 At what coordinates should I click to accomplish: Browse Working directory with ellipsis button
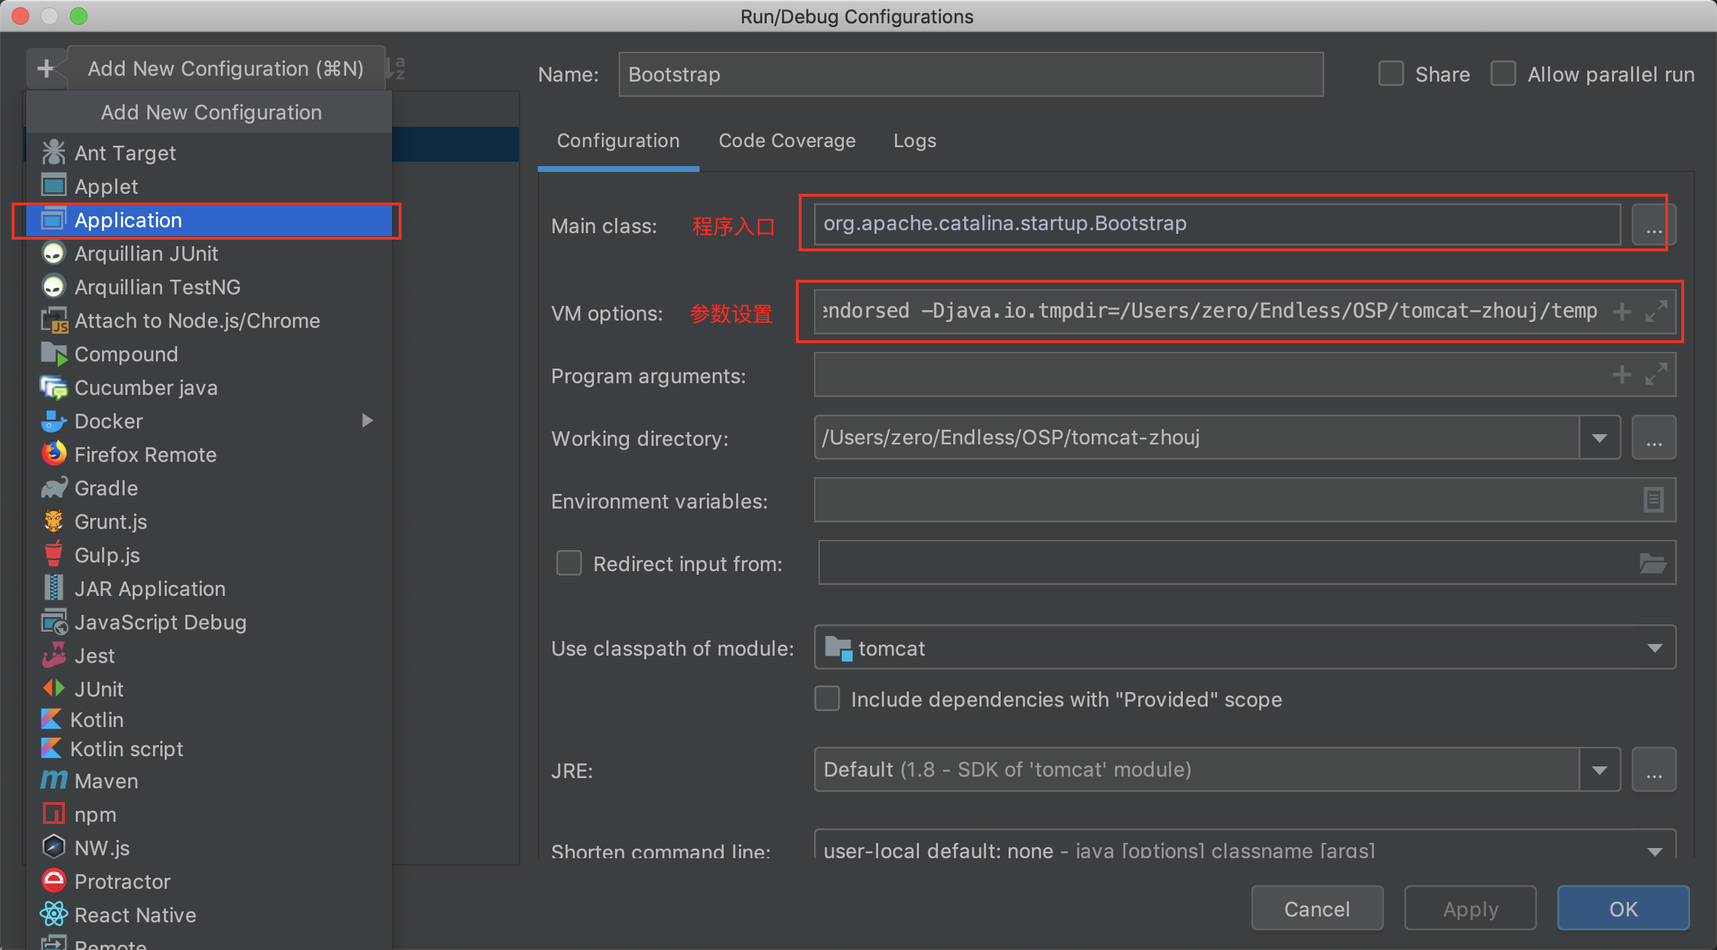[1654, 438]
